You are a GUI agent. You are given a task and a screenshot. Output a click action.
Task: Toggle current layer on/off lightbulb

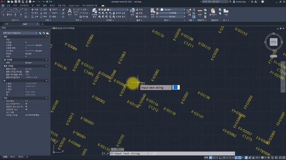(x=99, y=10)
